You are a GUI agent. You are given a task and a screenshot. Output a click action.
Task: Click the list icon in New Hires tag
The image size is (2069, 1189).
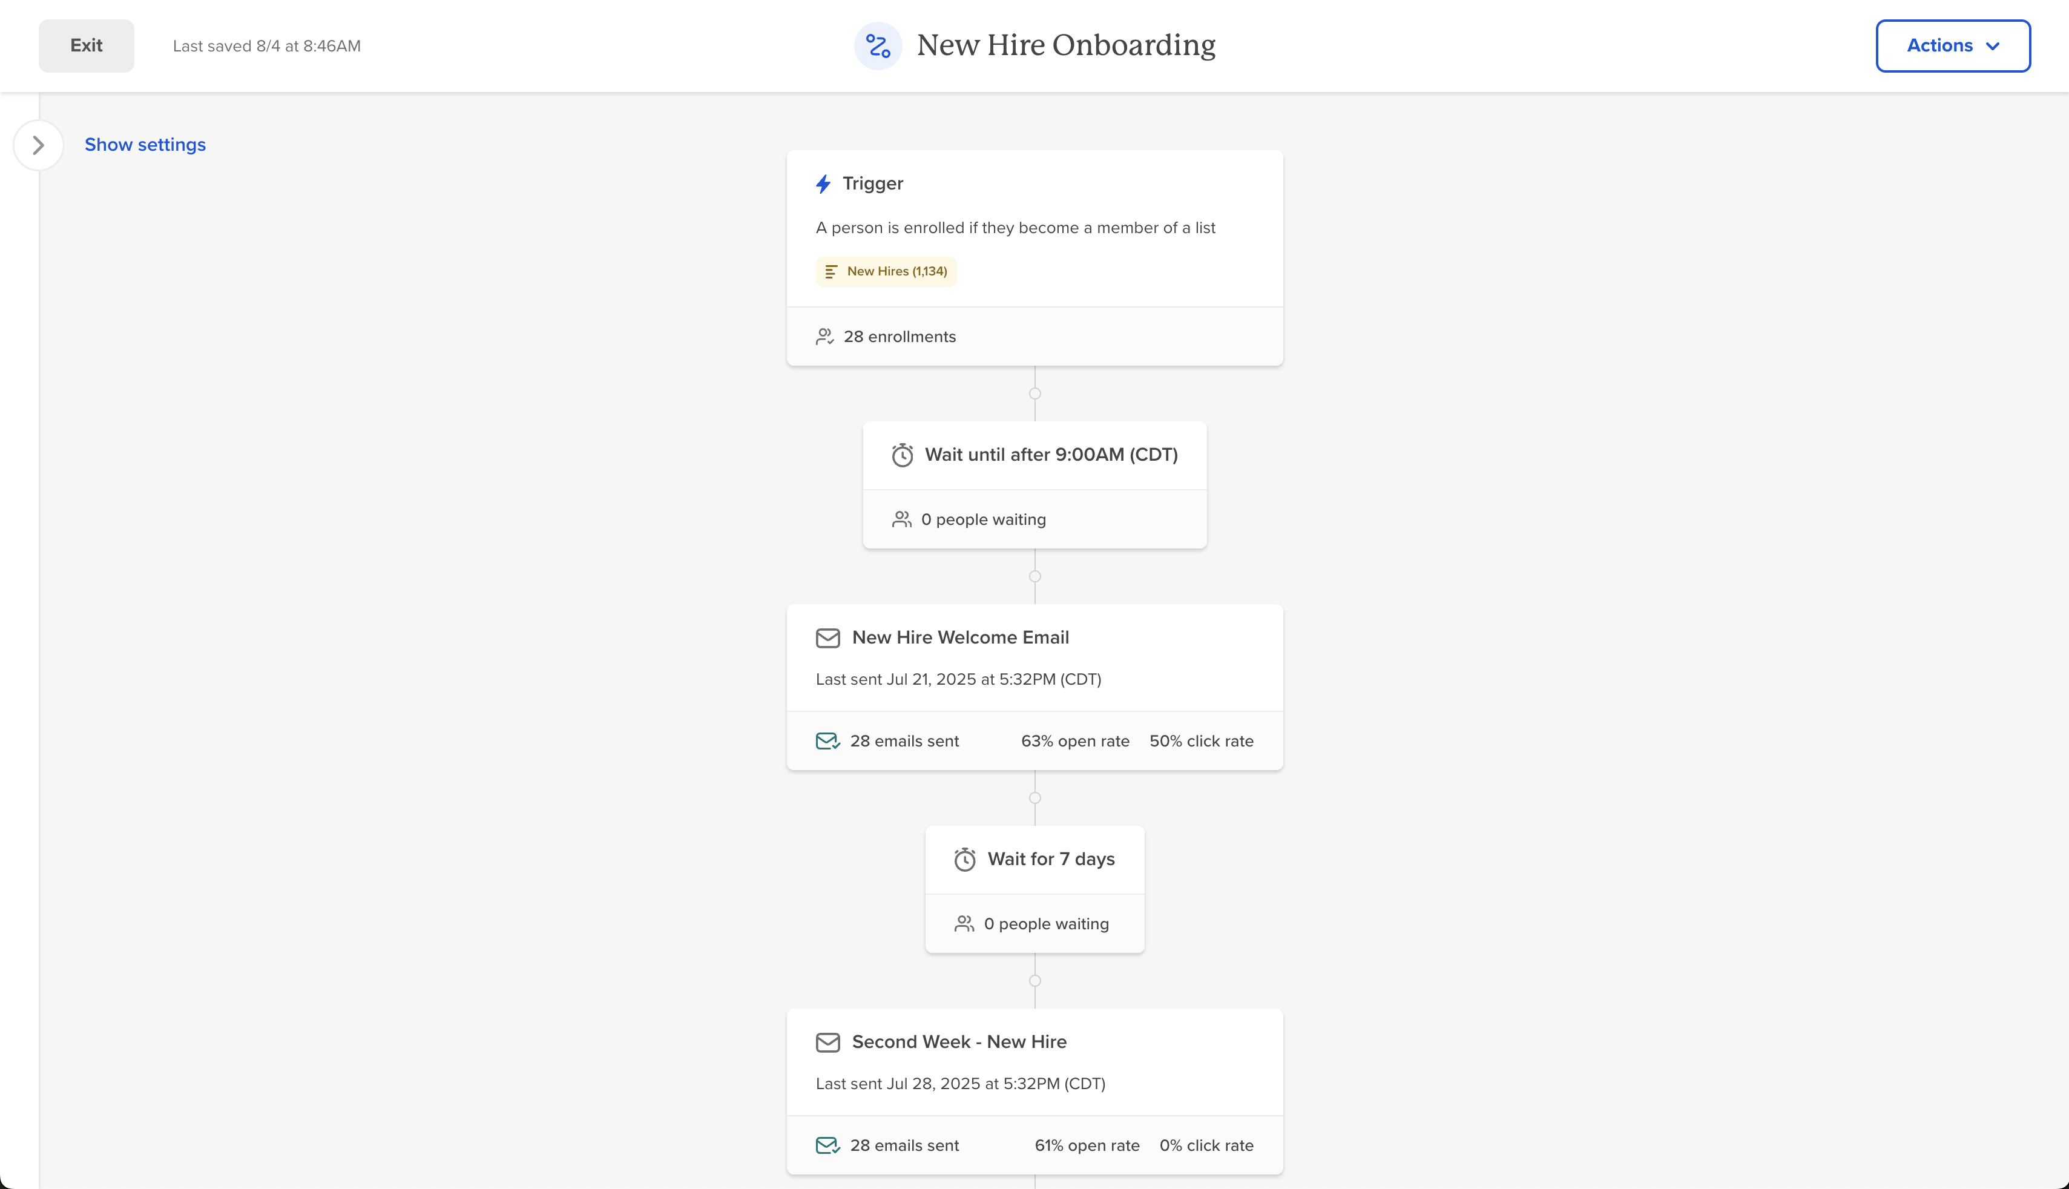[x=831, y=271]
